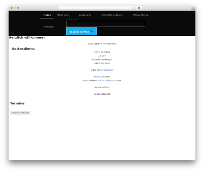This screenshot has height=172, width=204.
Task: Click the magnifier icon on Search Button
Action: 91,31
